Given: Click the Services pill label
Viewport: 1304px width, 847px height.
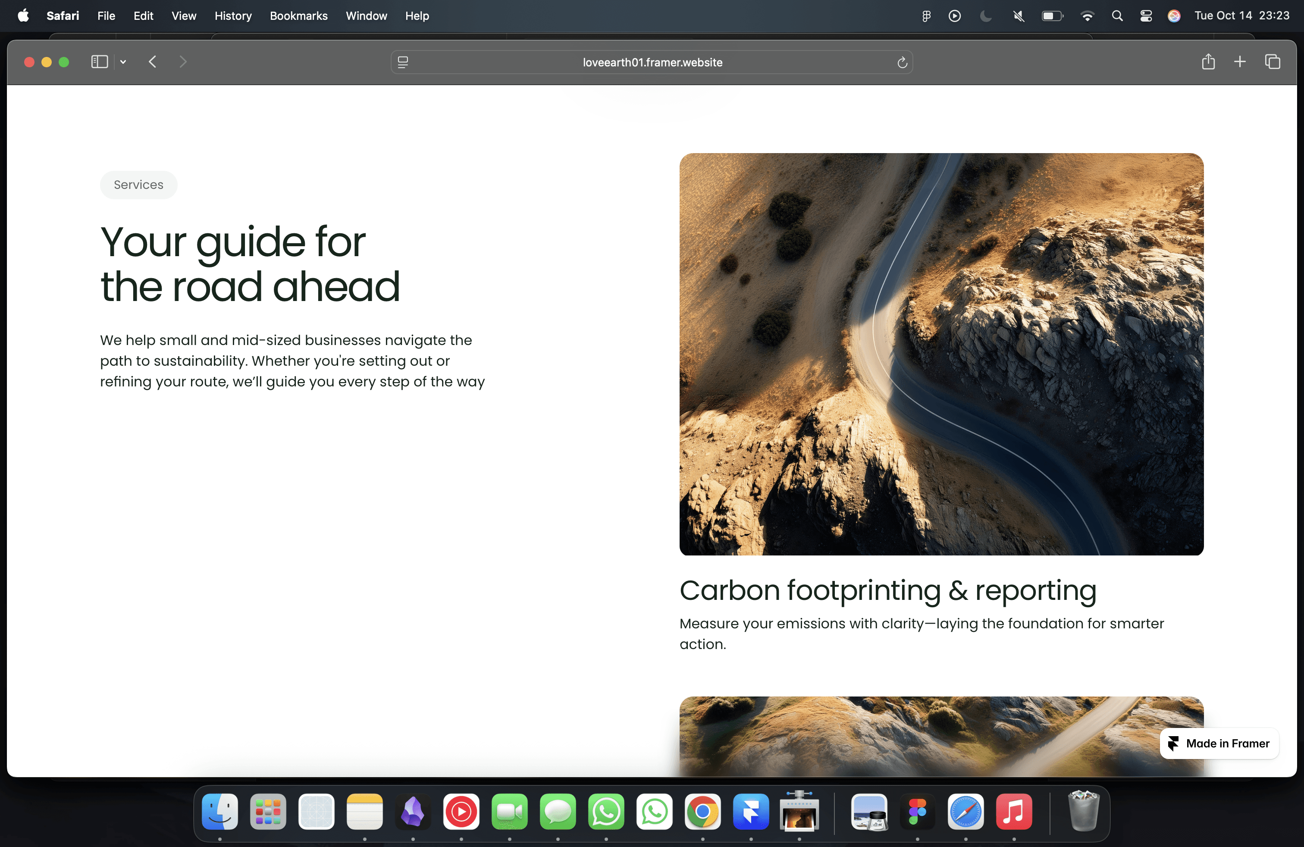Looking at the screenshot, I should 138,185.
